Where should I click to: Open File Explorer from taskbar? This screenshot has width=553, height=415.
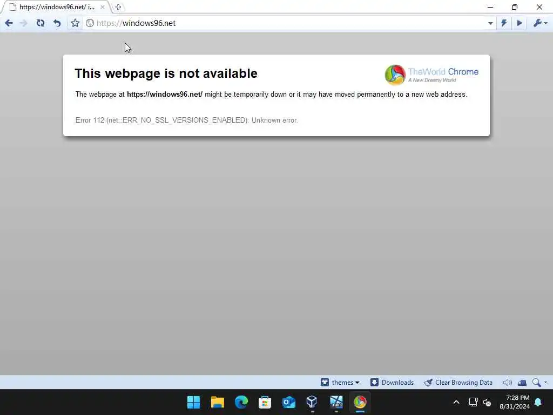pos(218,402)
